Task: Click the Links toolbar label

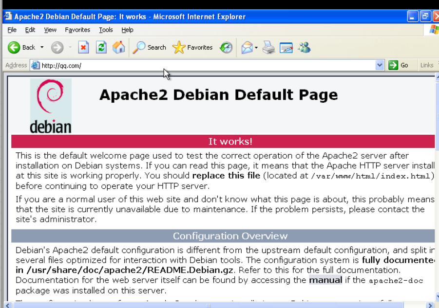Action: click(427, 65)
